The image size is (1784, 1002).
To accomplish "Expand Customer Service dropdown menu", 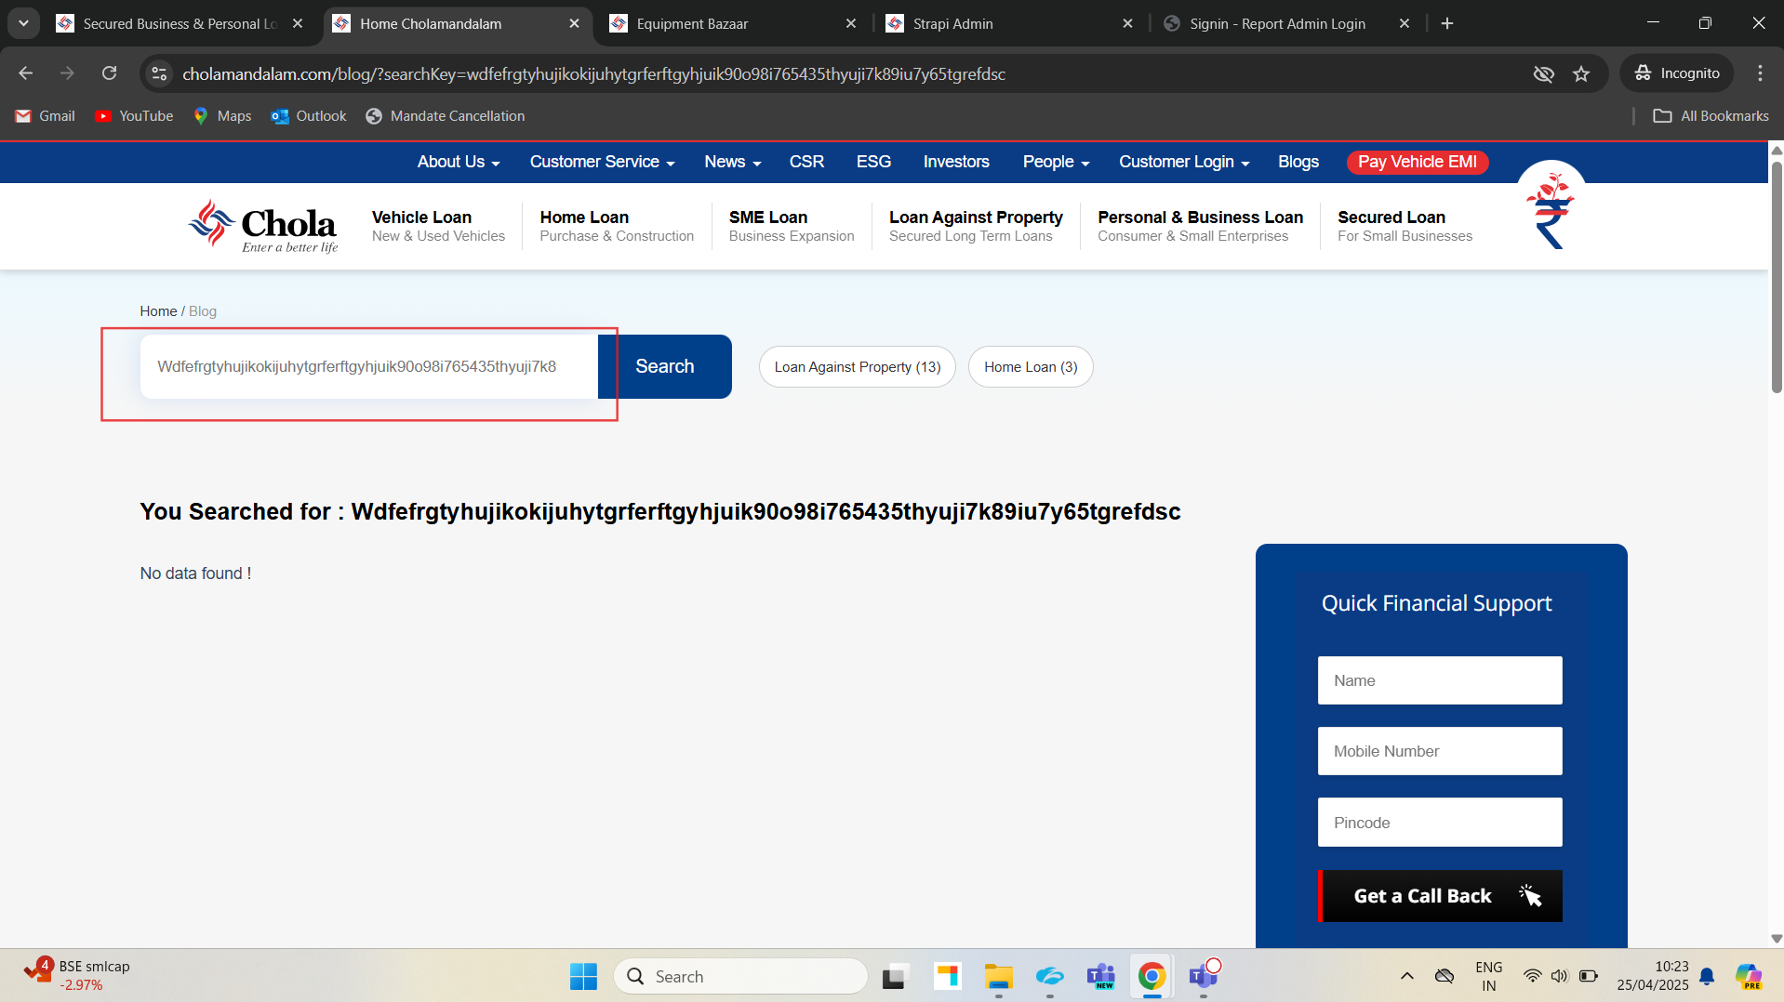I will coord(603,162).
